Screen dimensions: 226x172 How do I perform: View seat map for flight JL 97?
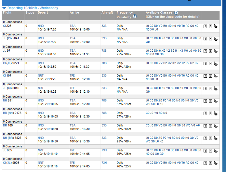point(216,51)
